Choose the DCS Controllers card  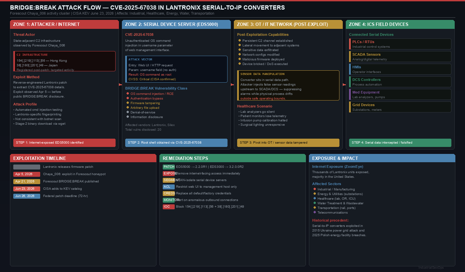pos(400,82)
